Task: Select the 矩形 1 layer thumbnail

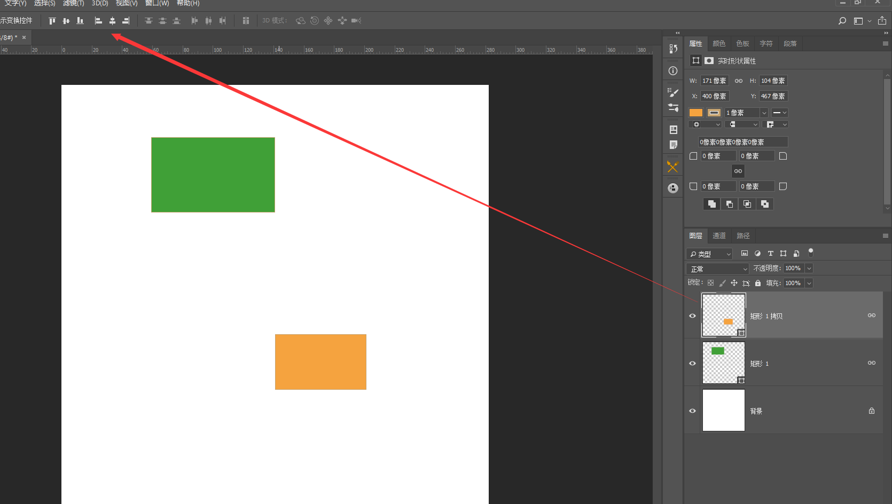Action: 723,363
